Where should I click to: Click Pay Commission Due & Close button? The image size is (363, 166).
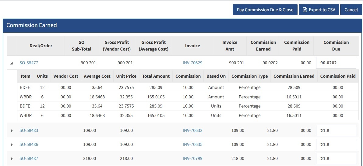(265, 10)
